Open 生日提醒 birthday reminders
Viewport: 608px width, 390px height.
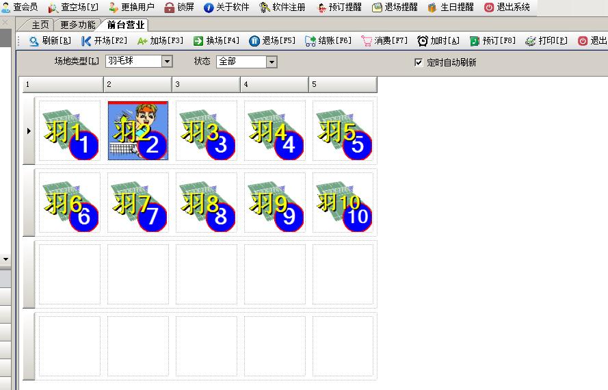(451, 7)
